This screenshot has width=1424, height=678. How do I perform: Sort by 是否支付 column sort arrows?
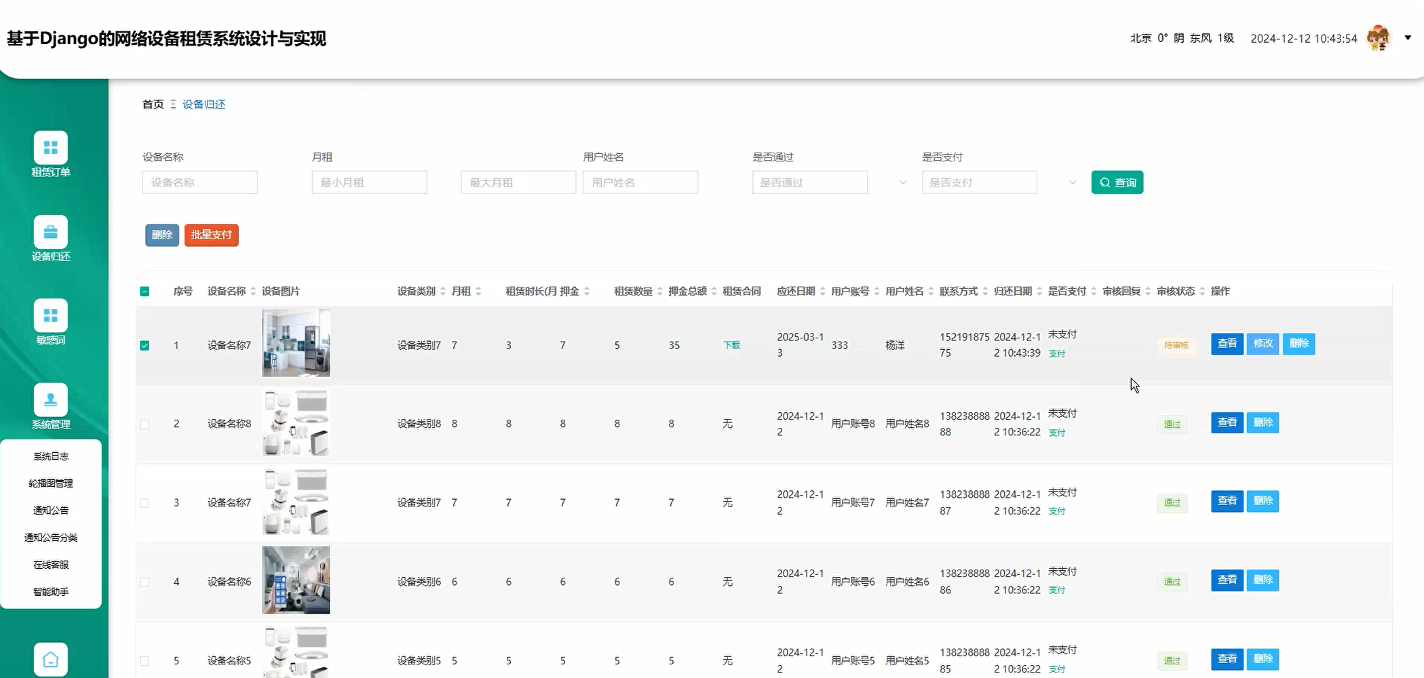tap(1094, 292)
